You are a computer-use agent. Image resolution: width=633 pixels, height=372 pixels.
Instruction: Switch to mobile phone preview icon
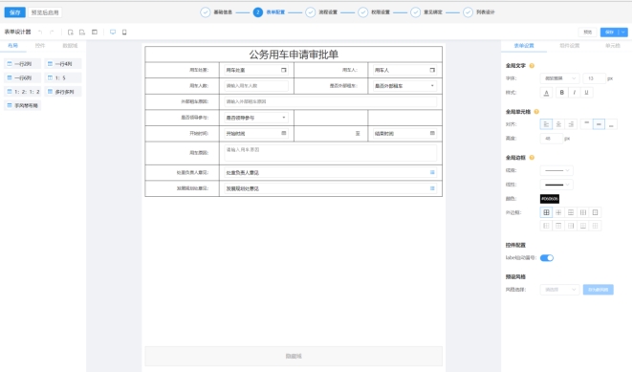(x=124, y=32)
